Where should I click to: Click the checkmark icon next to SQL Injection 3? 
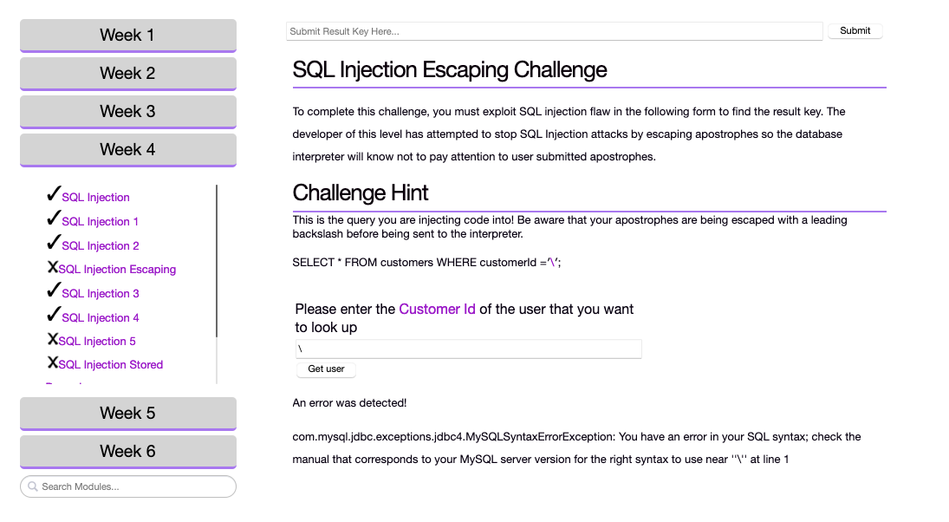point(54,290)
